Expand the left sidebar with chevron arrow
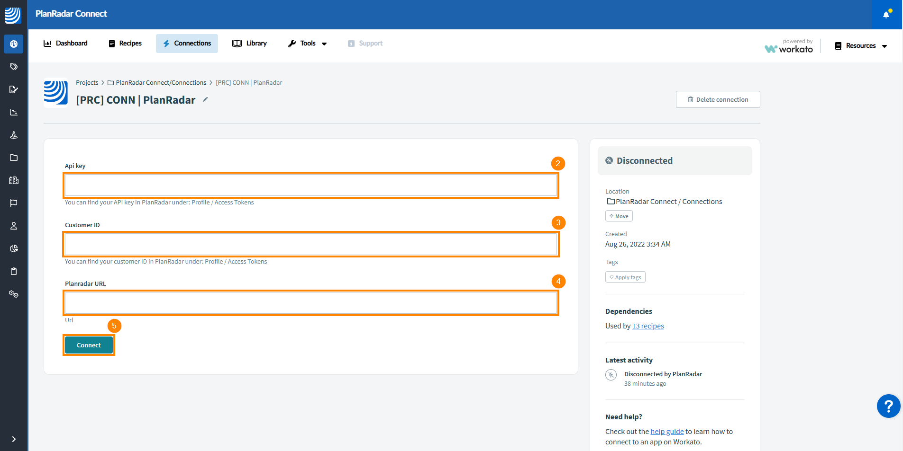Image resolution: width=903 pixels, height=451 pixels. tap(14, 439)
